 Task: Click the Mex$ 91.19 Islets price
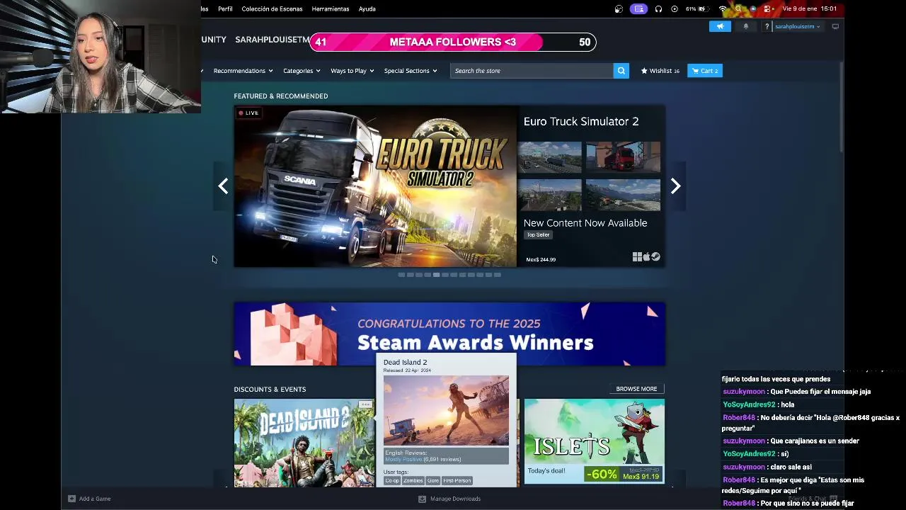[641, 477]
